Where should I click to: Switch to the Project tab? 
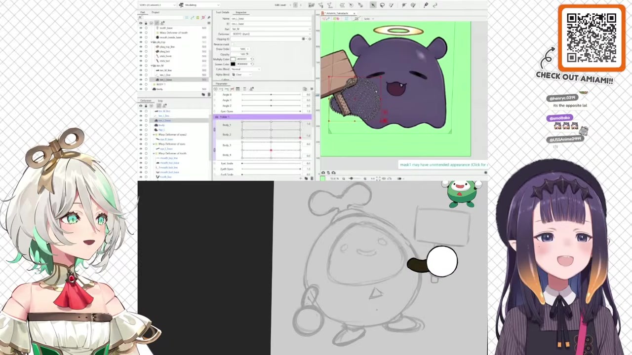coord(156,12)
